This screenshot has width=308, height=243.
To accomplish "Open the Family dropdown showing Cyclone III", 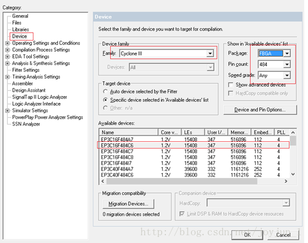I will (x=167, y=53).
